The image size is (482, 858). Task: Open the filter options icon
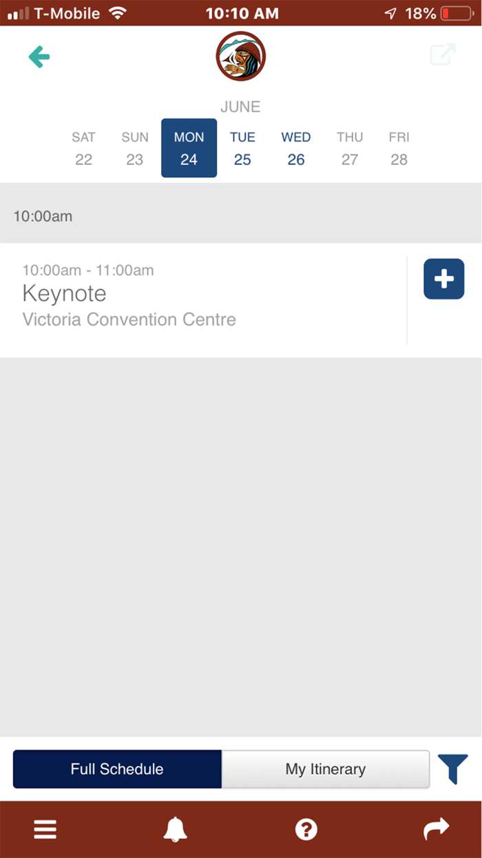[x=454, y=768]
